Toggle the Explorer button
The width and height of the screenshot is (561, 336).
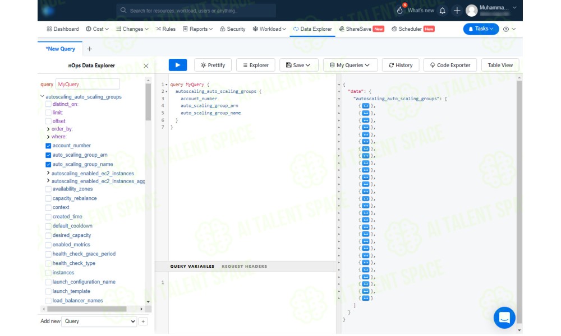[255, 65]
